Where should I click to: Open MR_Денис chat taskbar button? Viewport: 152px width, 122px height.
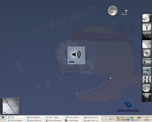click(73, 117)
